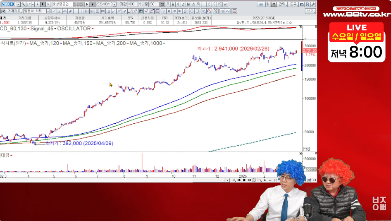Click the 최고가 2,941,000 label

233,49
